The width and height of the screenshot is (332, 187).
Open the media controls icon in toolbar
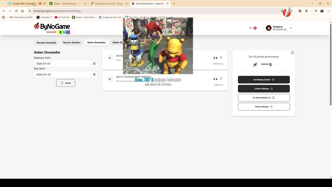coord(316,11)
